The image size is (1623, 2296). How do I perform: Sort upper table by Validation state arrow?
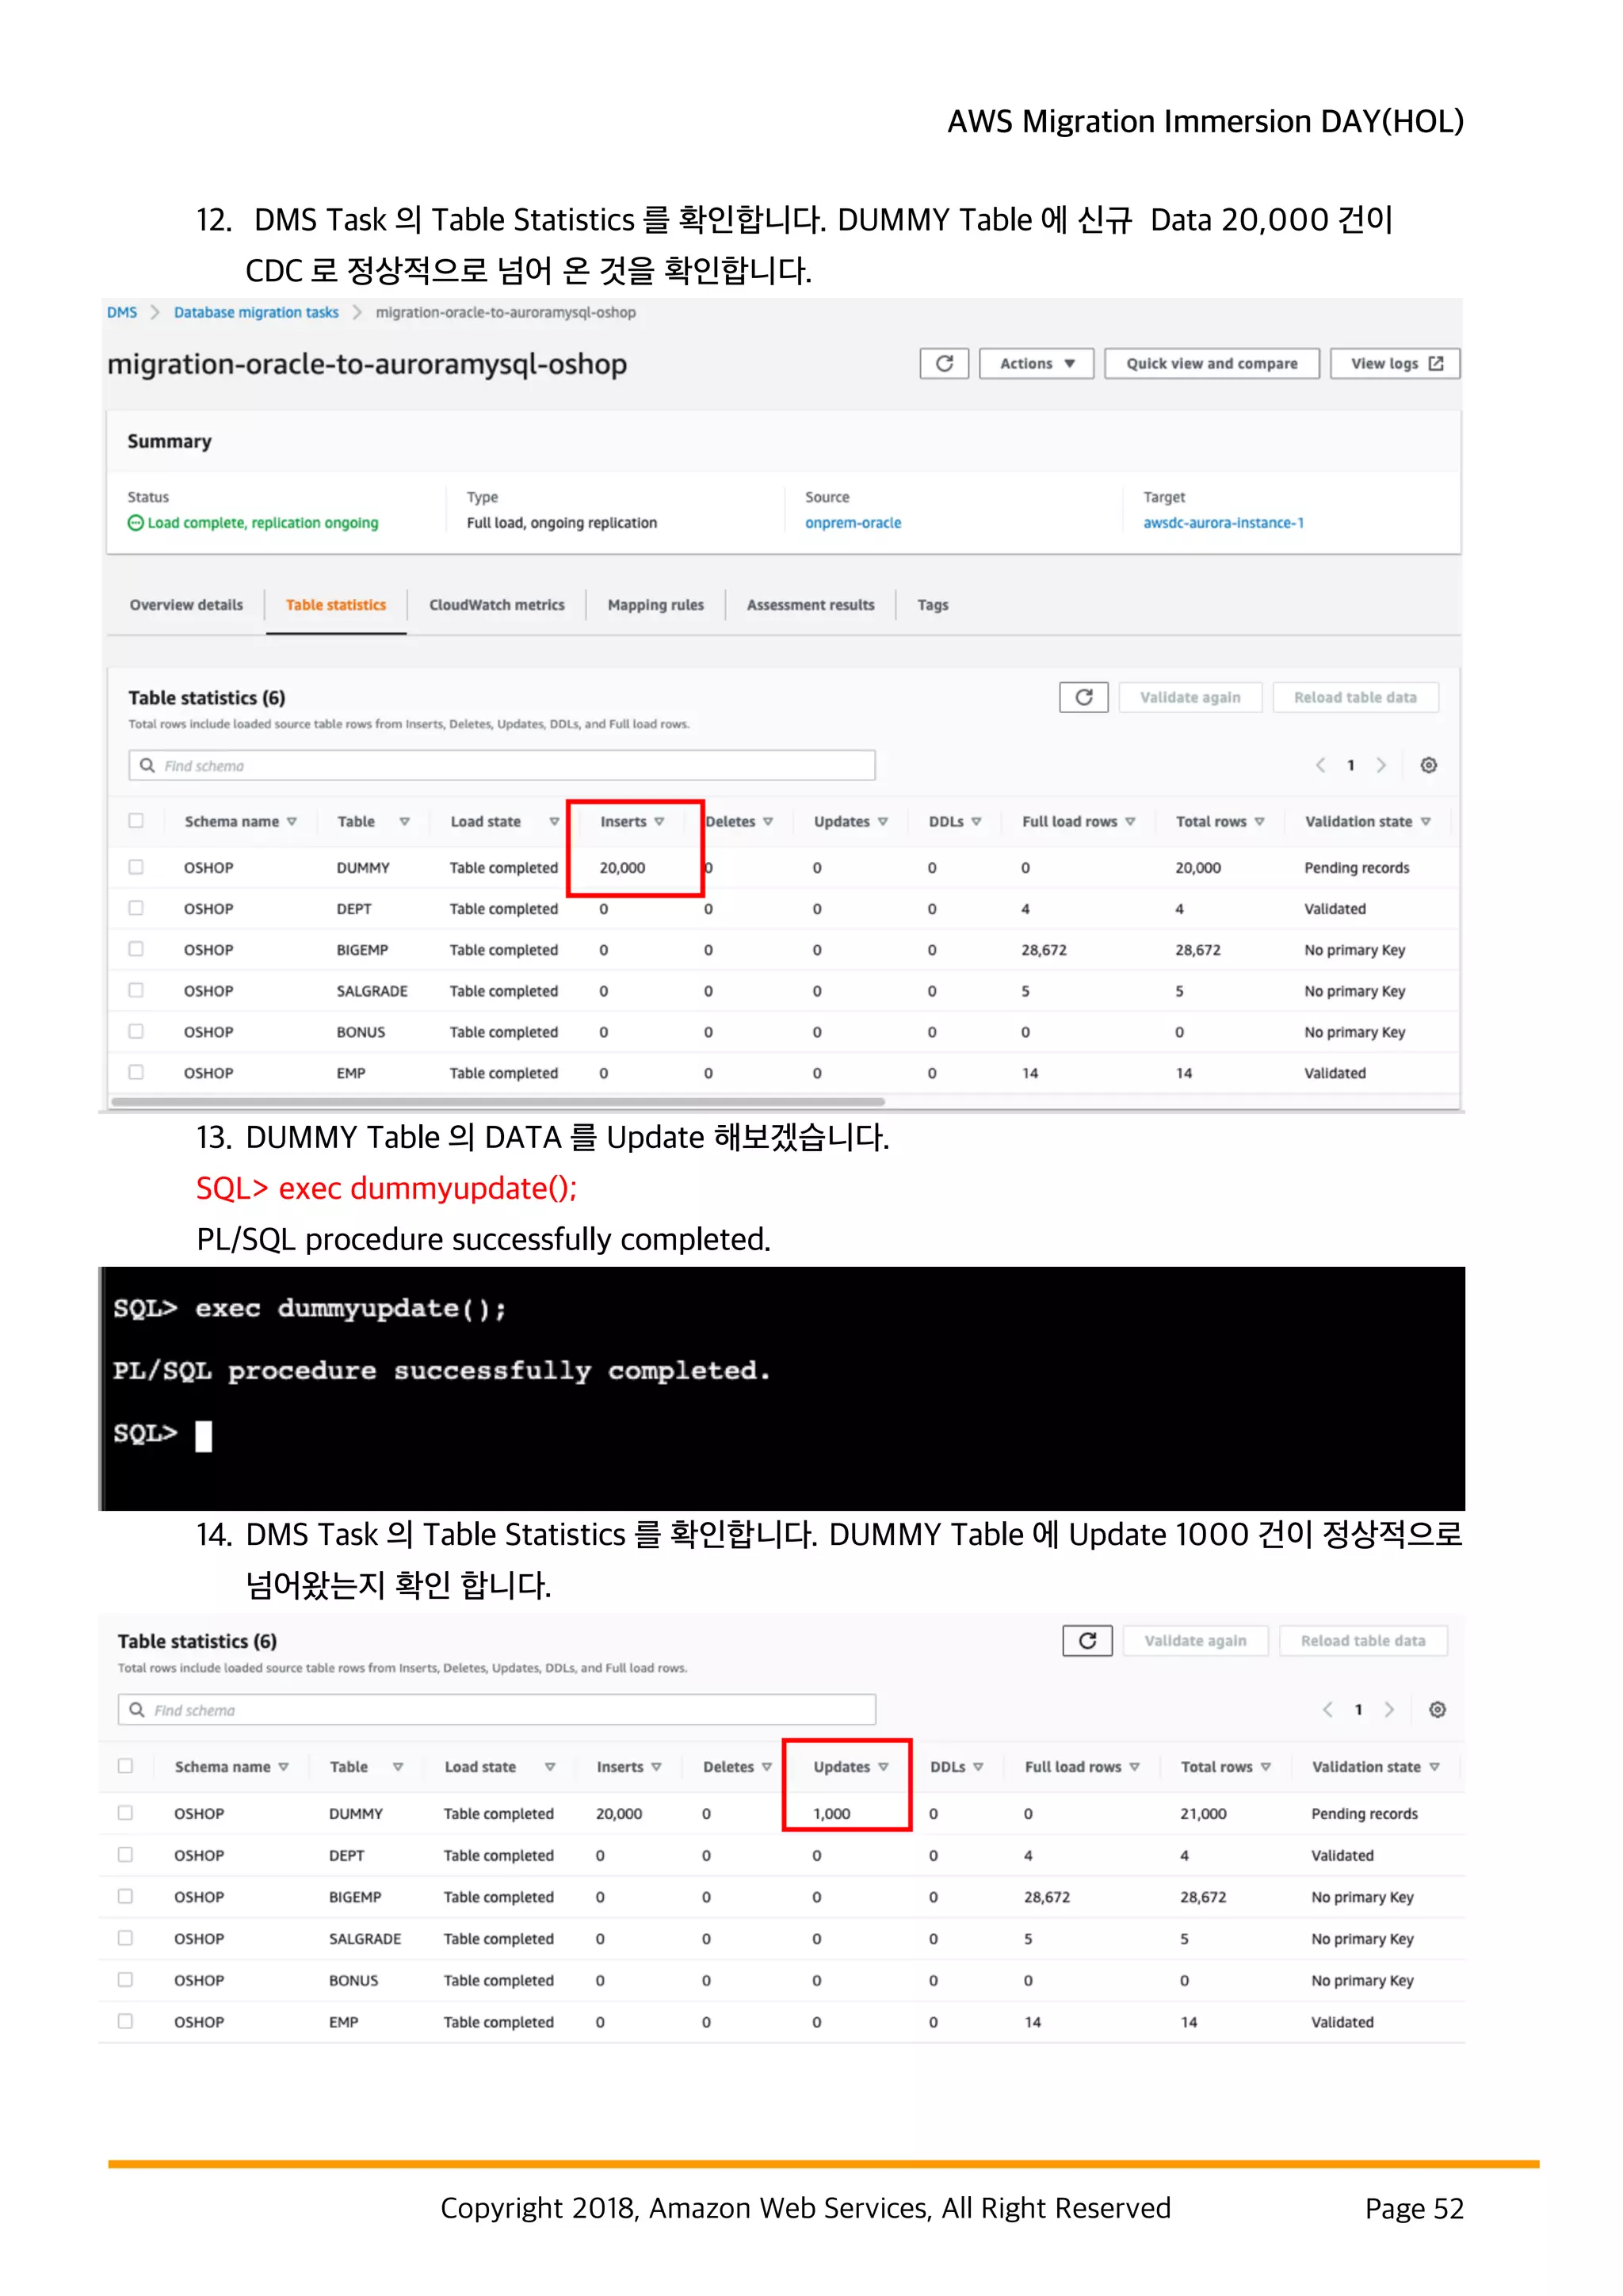pyautogui.click(x=1425, y=822)
